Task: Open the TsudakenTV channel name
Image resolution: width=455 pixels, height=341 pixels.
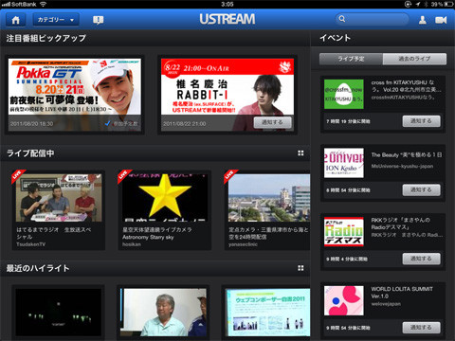Action: [x=30, y=244]
